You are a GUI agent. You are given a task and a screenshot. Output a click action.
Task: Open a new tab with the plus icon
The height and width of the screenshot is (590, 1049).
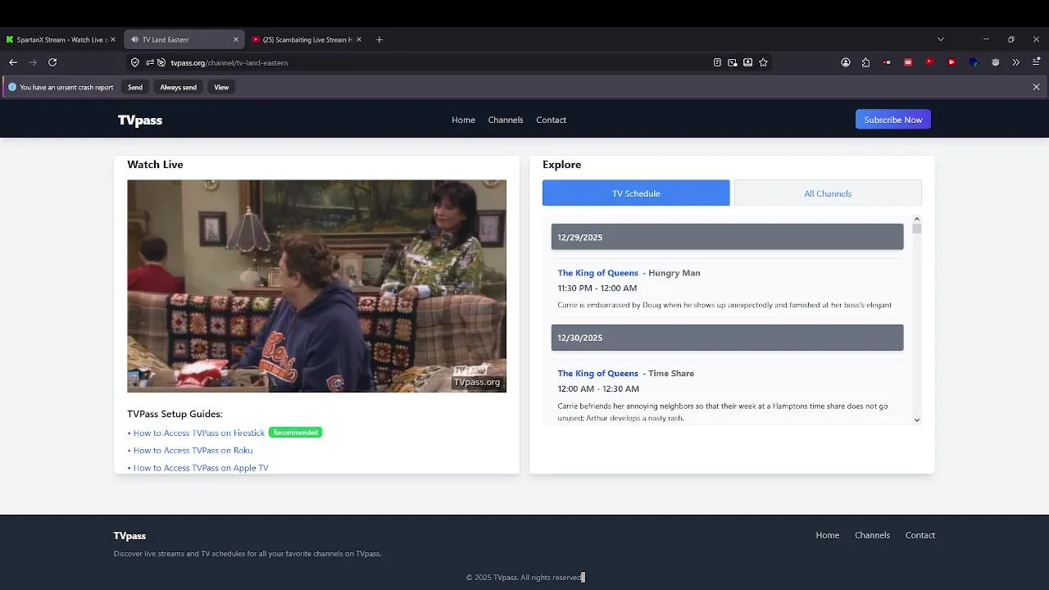tap(379, 39)
